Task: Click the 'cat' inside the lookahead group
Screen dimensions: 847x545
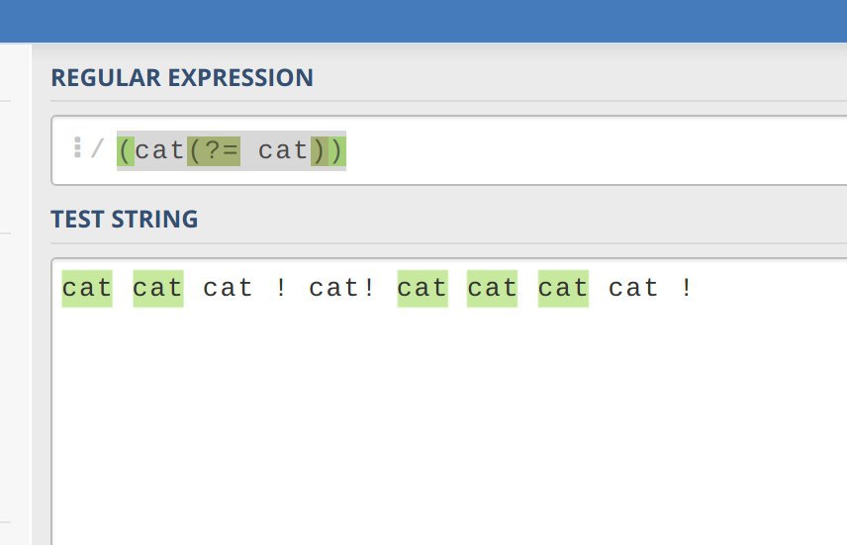Action: [x=283, y=151]
